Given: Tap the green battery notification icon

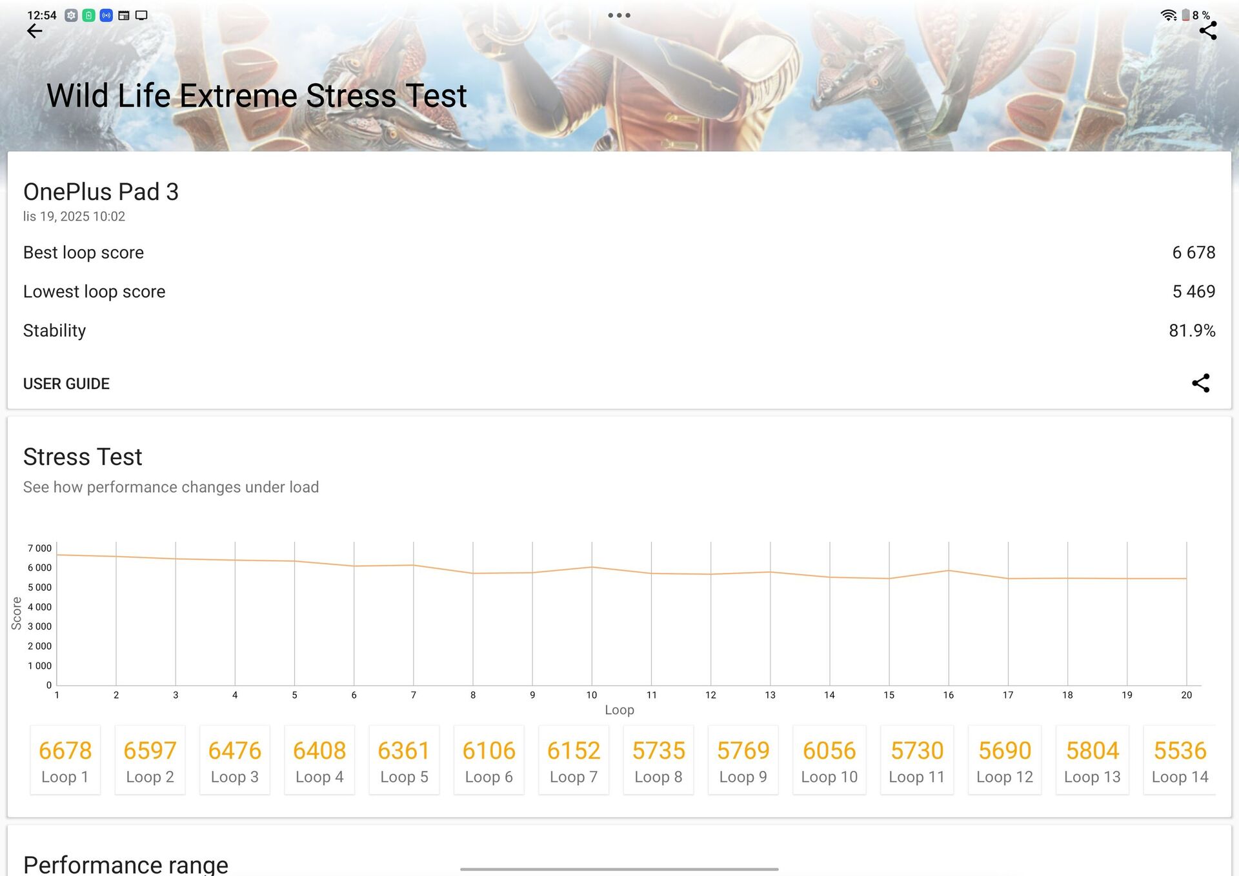Looking at the screenshot, I should [89, 15].
